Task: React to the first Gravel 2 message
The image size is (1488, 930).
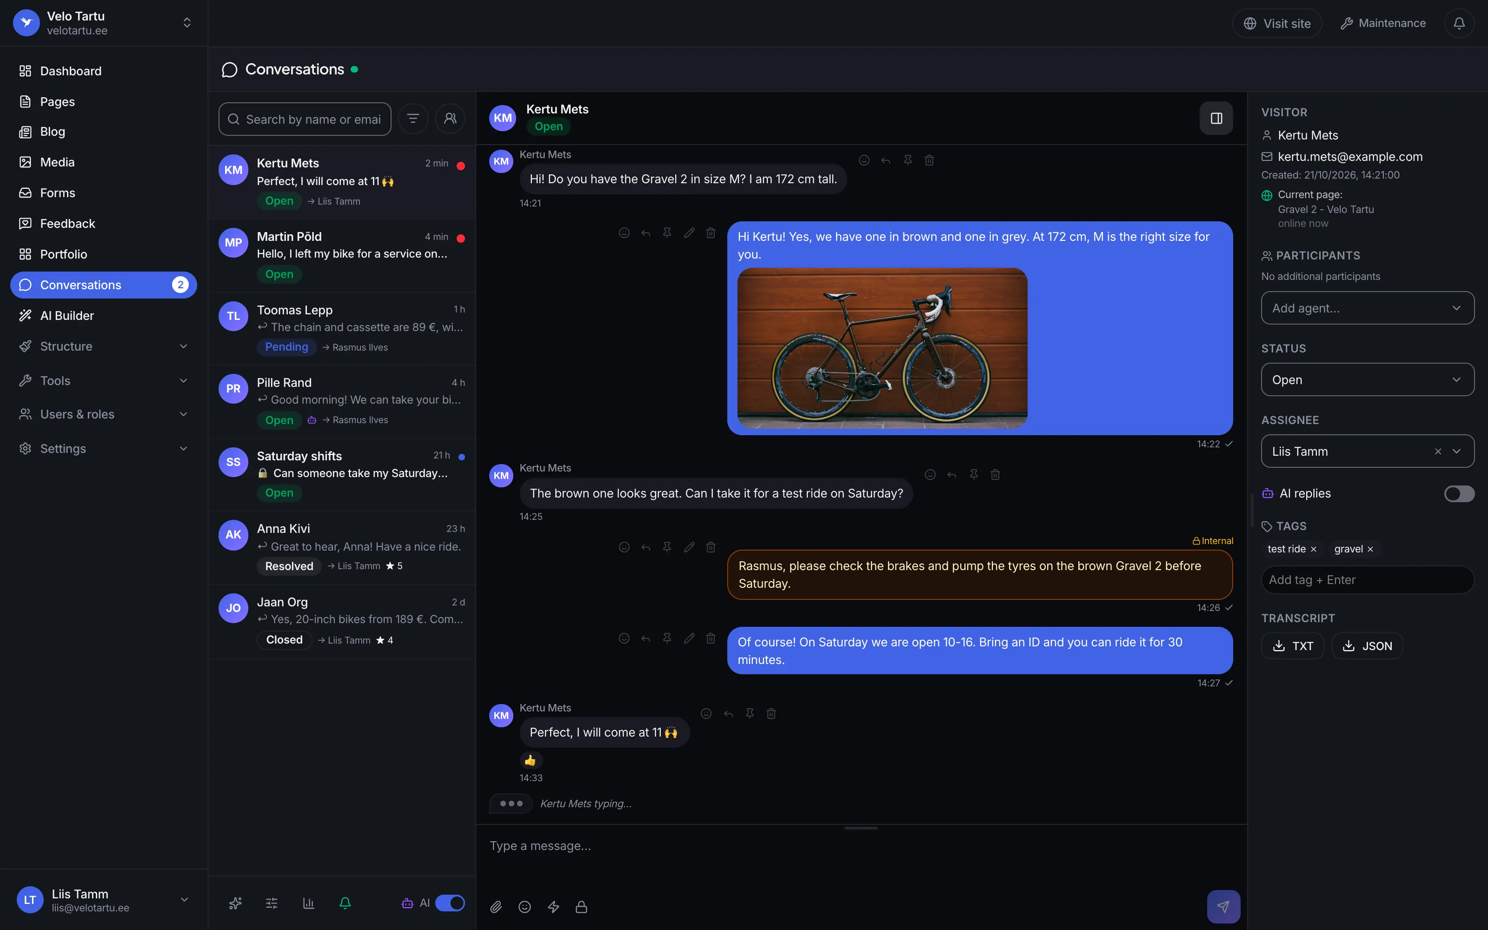Action: tap(864, 160)
